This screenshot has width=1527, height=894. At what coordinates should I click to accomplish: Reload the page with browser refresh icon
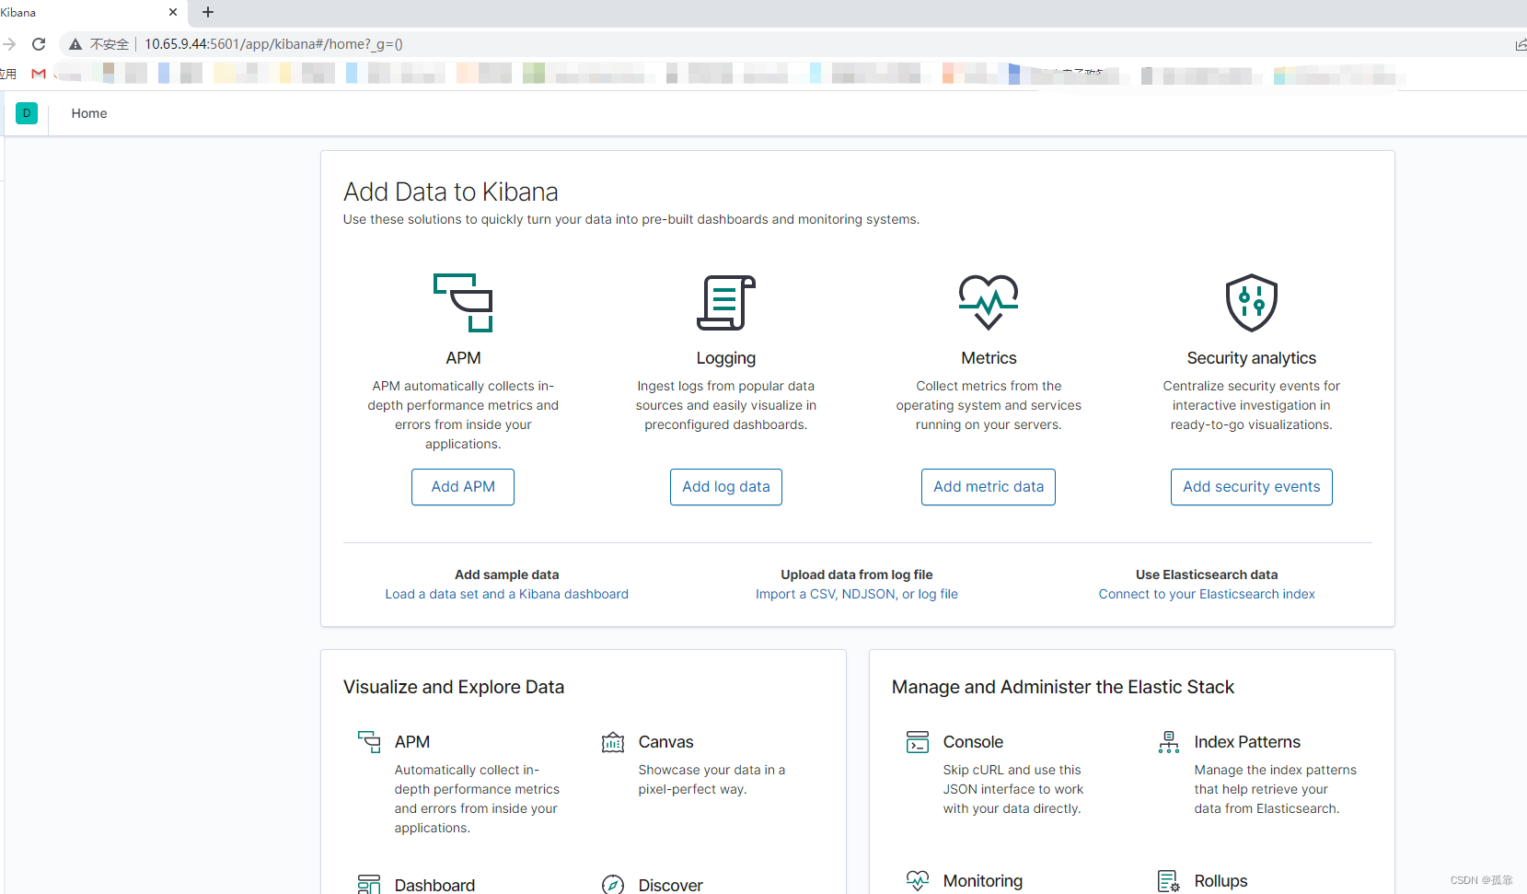39,44
